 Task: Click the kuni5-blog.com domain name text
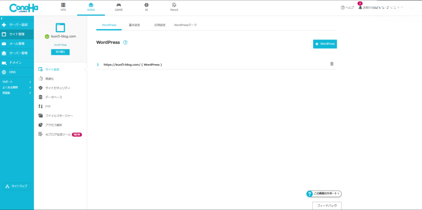[x=63, y=37]
